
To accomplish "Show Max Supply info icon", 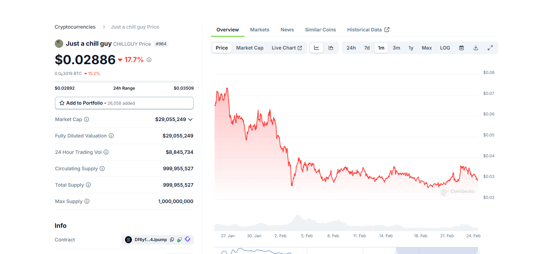I will pyautogui.click(x=87, y=201).
